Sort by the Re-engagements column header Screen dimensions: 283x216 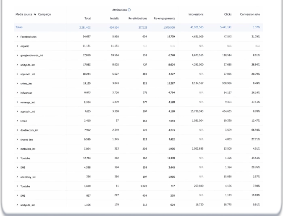[x=165, y=18]
